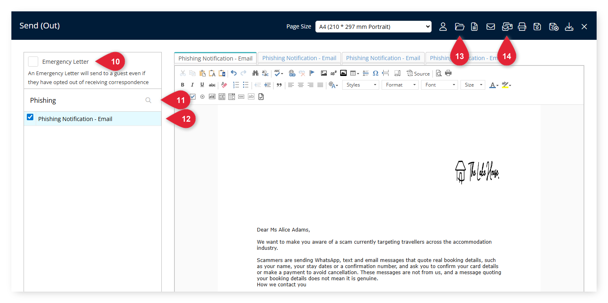Open the language globe dropdown
The height and width of the screenshot is (303, 608).
click(x=334, y=85)
